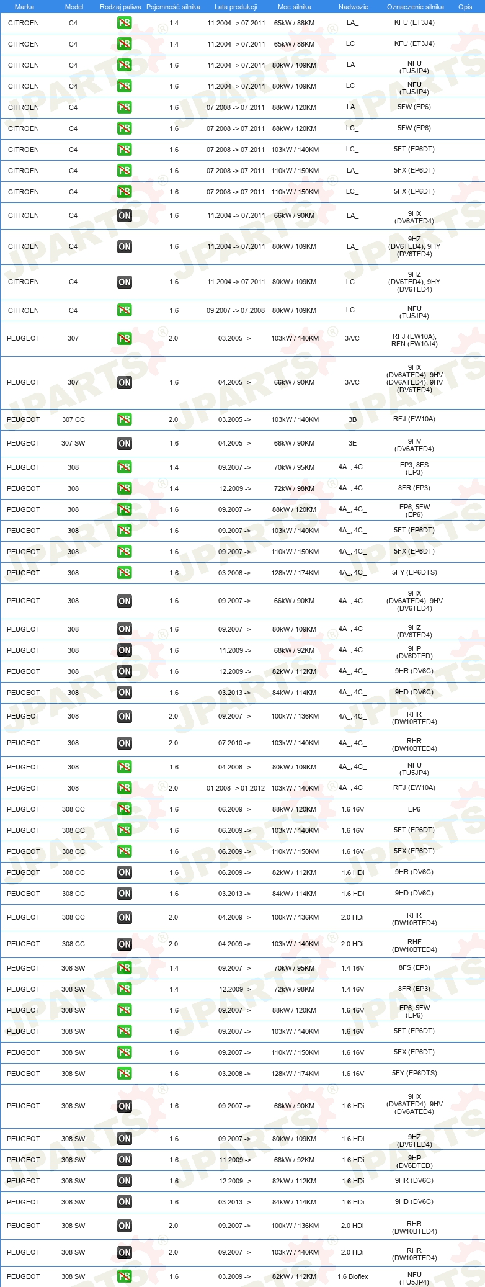Select the '04.2008 ->' production date cell
The height and width of the screenshot is (1287, 485).
point(234,768)
